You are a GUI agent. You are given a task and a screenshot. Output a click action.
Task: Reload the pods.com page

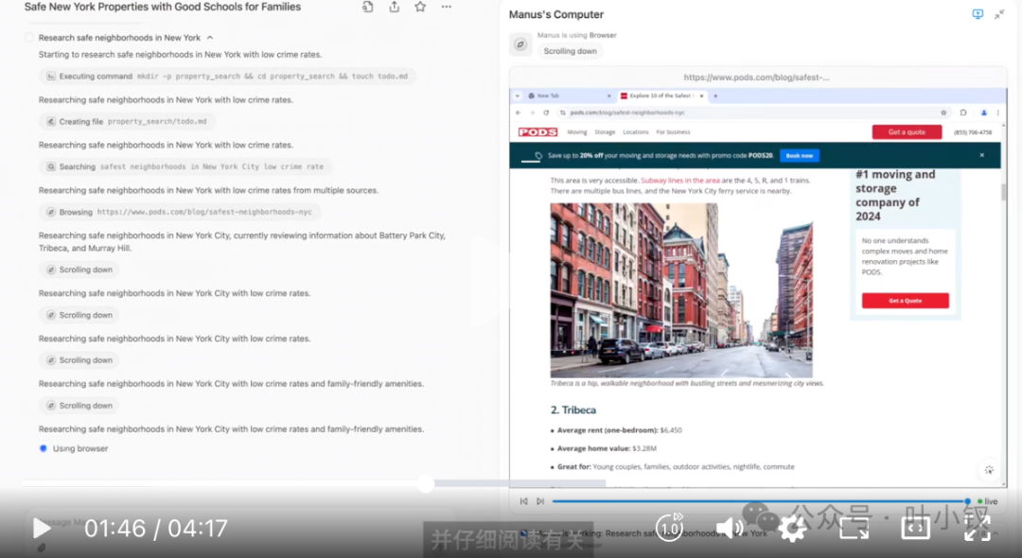coord(546,113)
